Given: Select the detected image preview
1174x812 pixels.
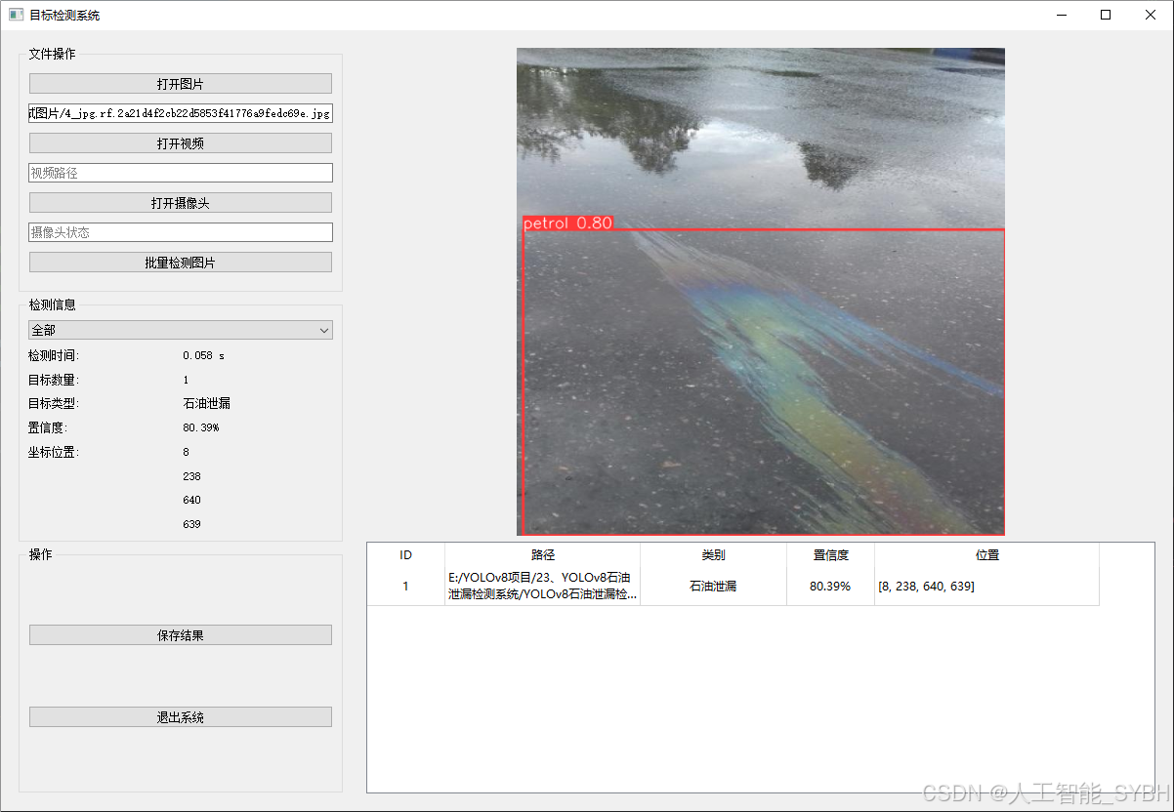Looking at the screenshot, I should tap(761, 292).
